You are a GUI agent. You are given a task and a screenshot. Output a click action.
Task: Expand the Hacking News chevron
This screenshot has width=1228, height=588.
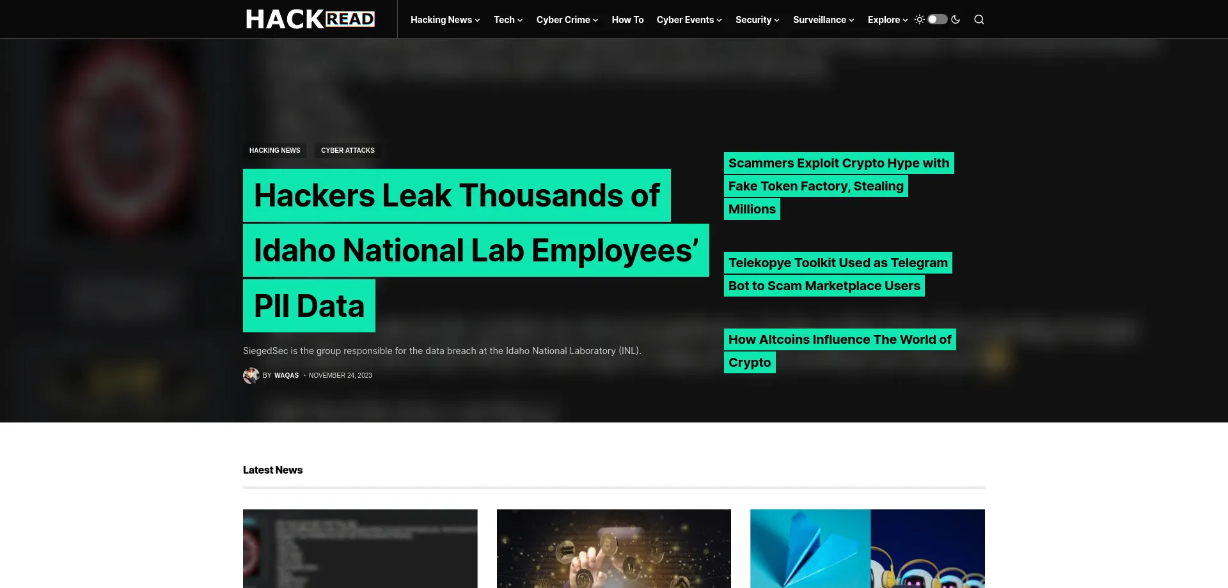point(477,20)
